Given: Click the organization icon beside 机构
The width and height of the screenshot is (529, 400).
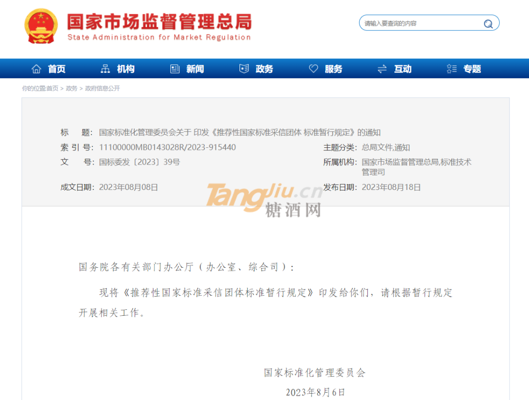Looking at the screenshot, I should tap(105, 69).
